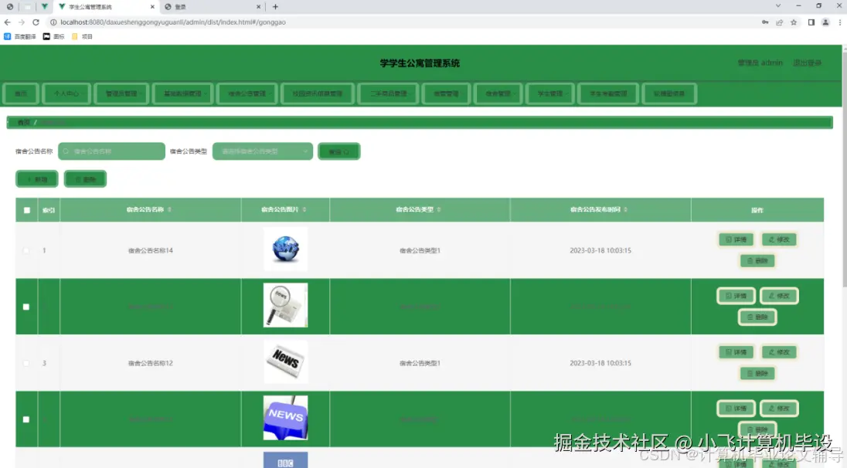Image resolution: width=847 pixels, height=468 pixels.
Task: Open 学生考勤管理 nav item
Action: pos(608,94)
